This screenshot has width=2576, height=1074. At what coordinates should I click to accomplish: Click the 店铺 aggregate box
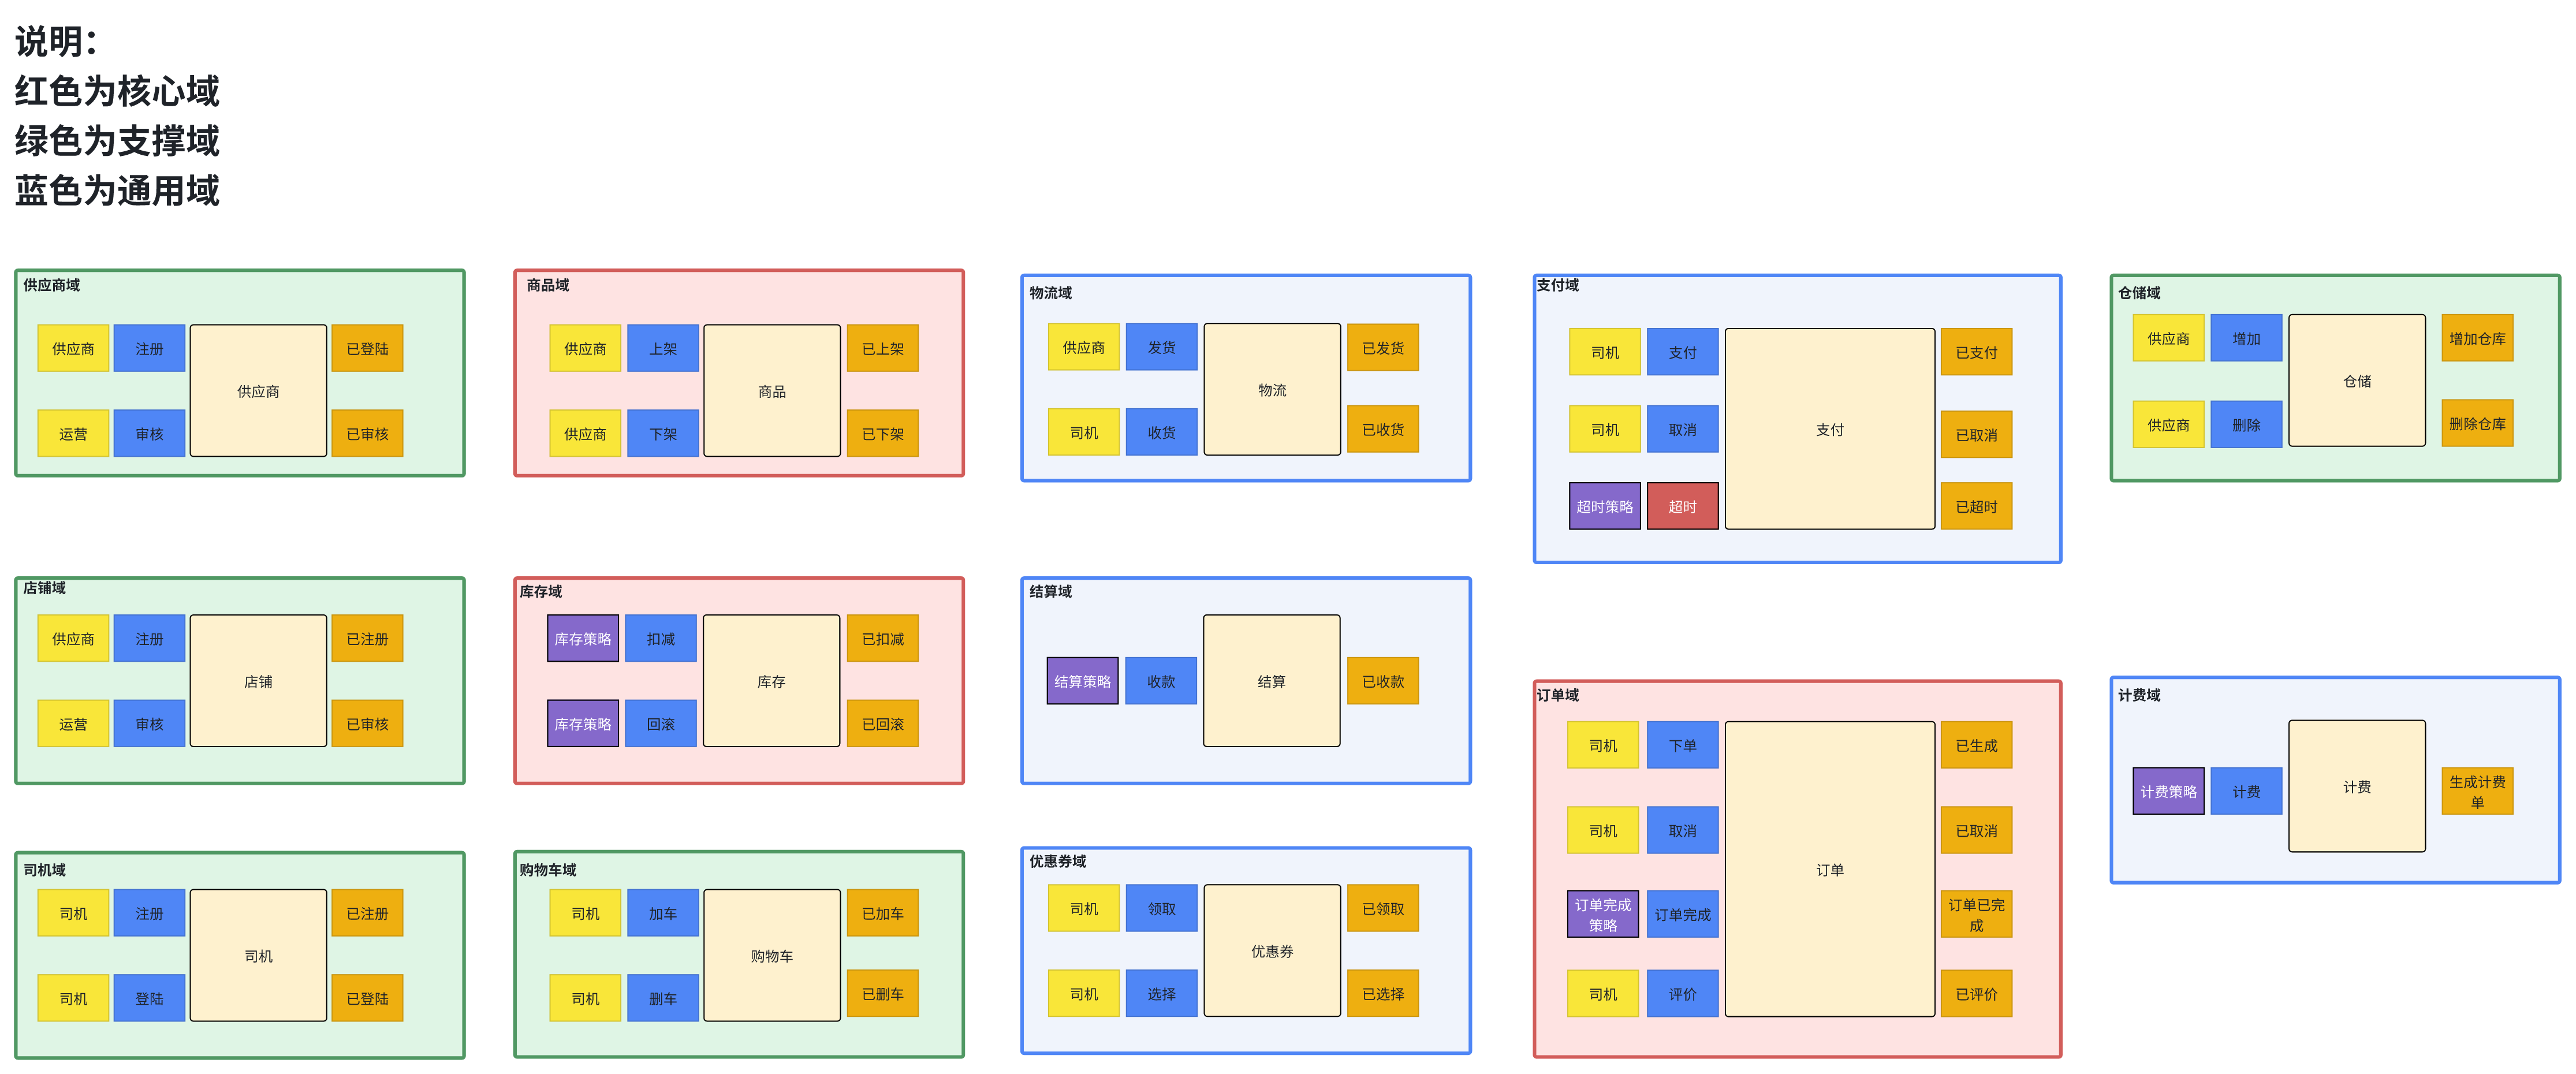pyautogui.click(x=258, y=680)
